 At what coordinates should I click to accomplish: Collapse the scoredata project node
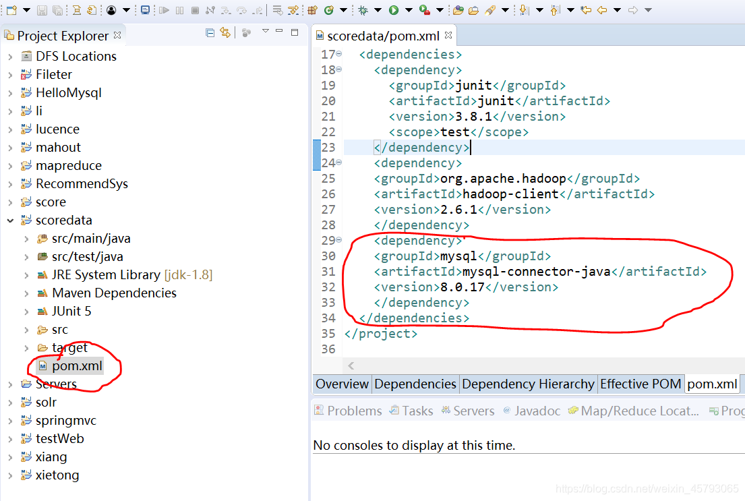point(11,220)
